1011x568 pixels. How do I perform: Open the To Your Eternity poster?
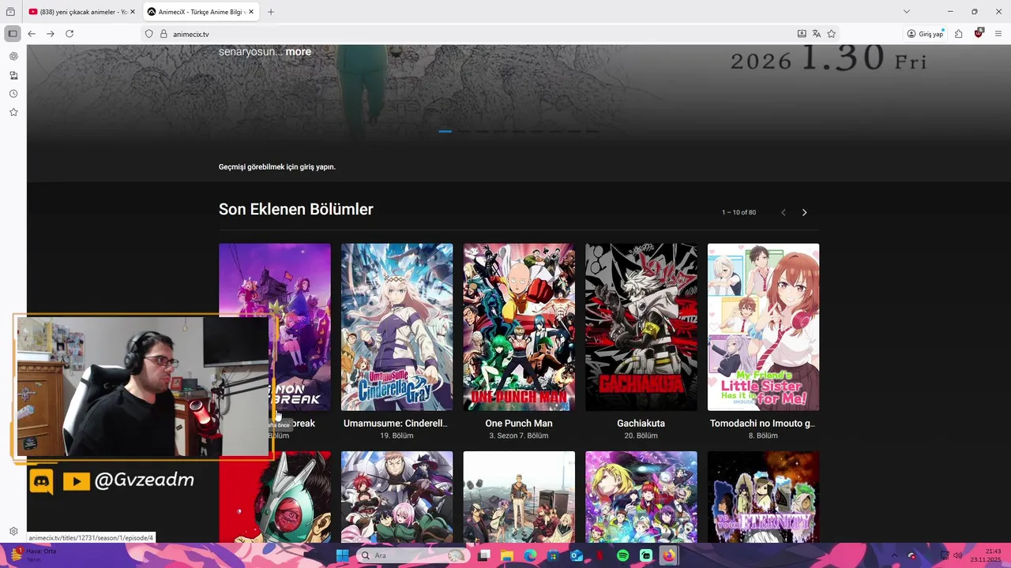(x=763, y=497)
